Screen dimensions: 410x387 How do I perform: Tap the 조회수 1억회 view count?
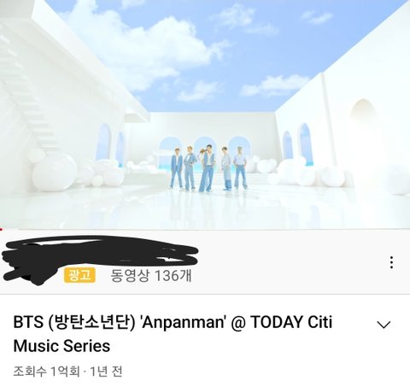pyautogui.click(x=47, y=372)
